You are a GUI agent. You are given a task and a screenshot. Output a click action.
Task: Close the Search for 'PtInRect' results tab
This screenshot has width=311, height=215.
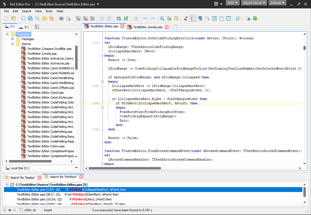(81, 177)
